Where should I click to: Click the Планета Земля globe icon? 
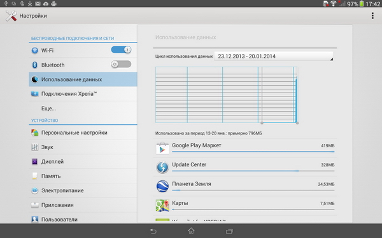point(162,186)
